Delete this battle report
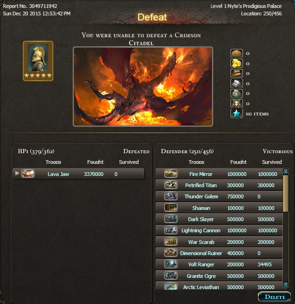295x304 pixels. 274,297
